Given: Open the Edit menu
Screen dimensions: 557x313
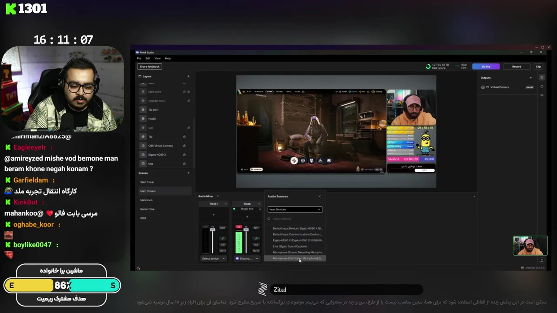Looking at the screenshot, I should 148,58.
